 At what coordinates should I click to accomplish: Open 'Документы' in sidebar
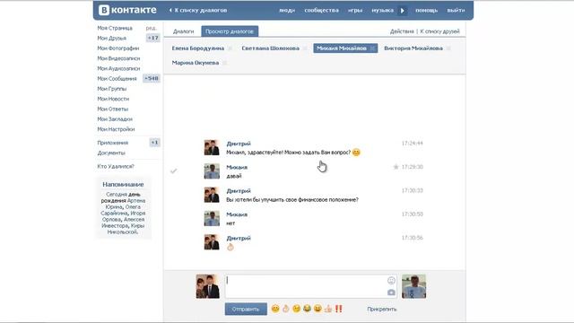click(x=111, y=153)
